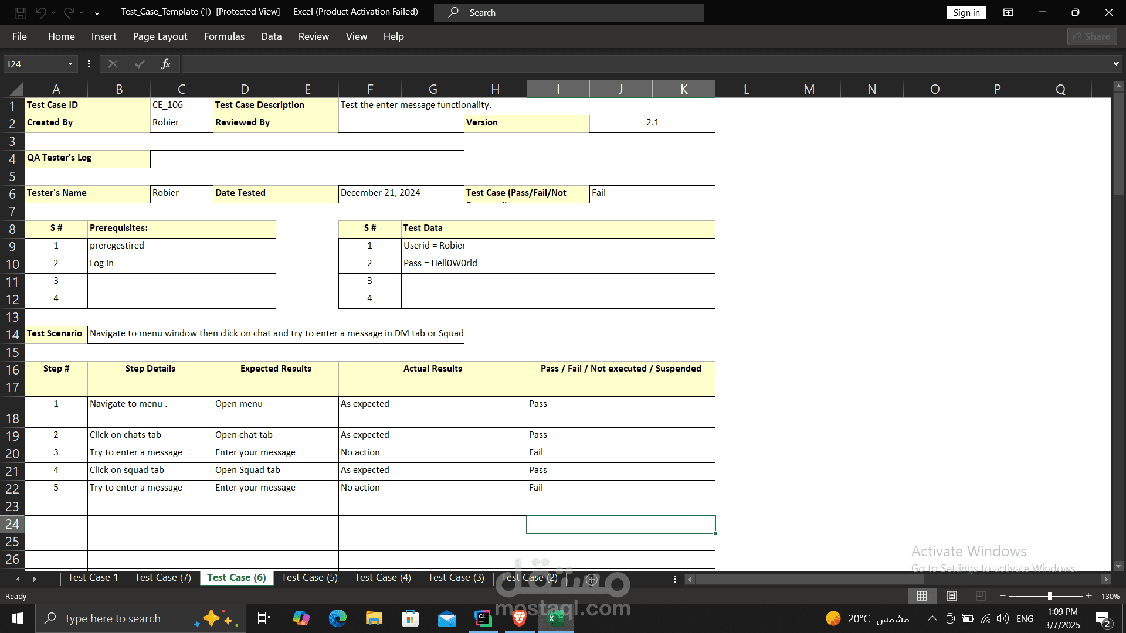Click the zoom out minus button
This screenshot has width=1126, height=633.
point(1003,596)
